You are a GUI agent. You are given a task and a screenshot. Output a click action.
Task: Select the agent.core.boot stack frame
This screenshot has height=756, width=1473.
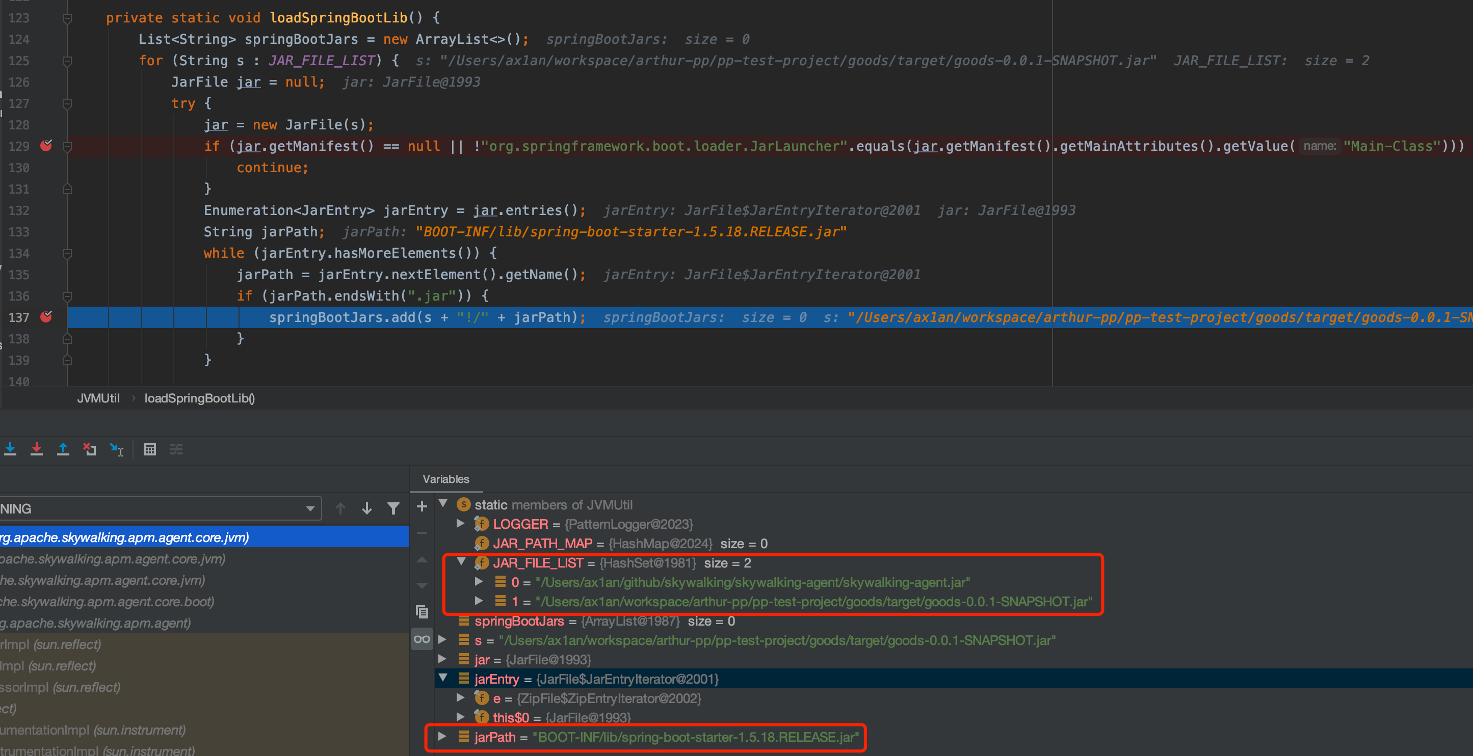pyautogui.click(x=108, y=602)
